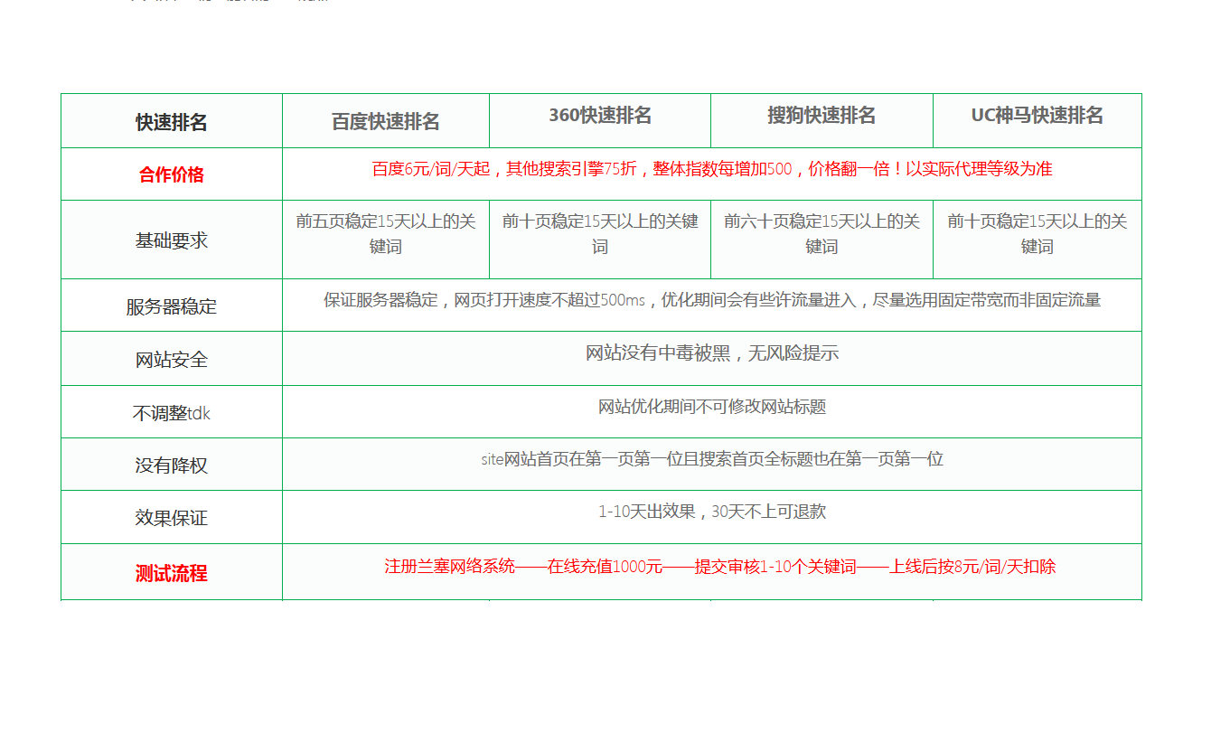Click the text starting site网站首页在第一页第一位
The width and height of the screenshot is (1230, 752).
coord(712,459)
